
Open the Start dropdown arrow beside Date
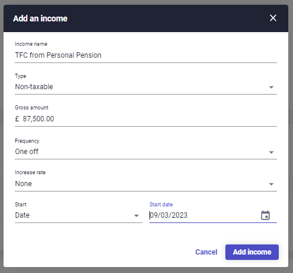[x=136, y=216]
